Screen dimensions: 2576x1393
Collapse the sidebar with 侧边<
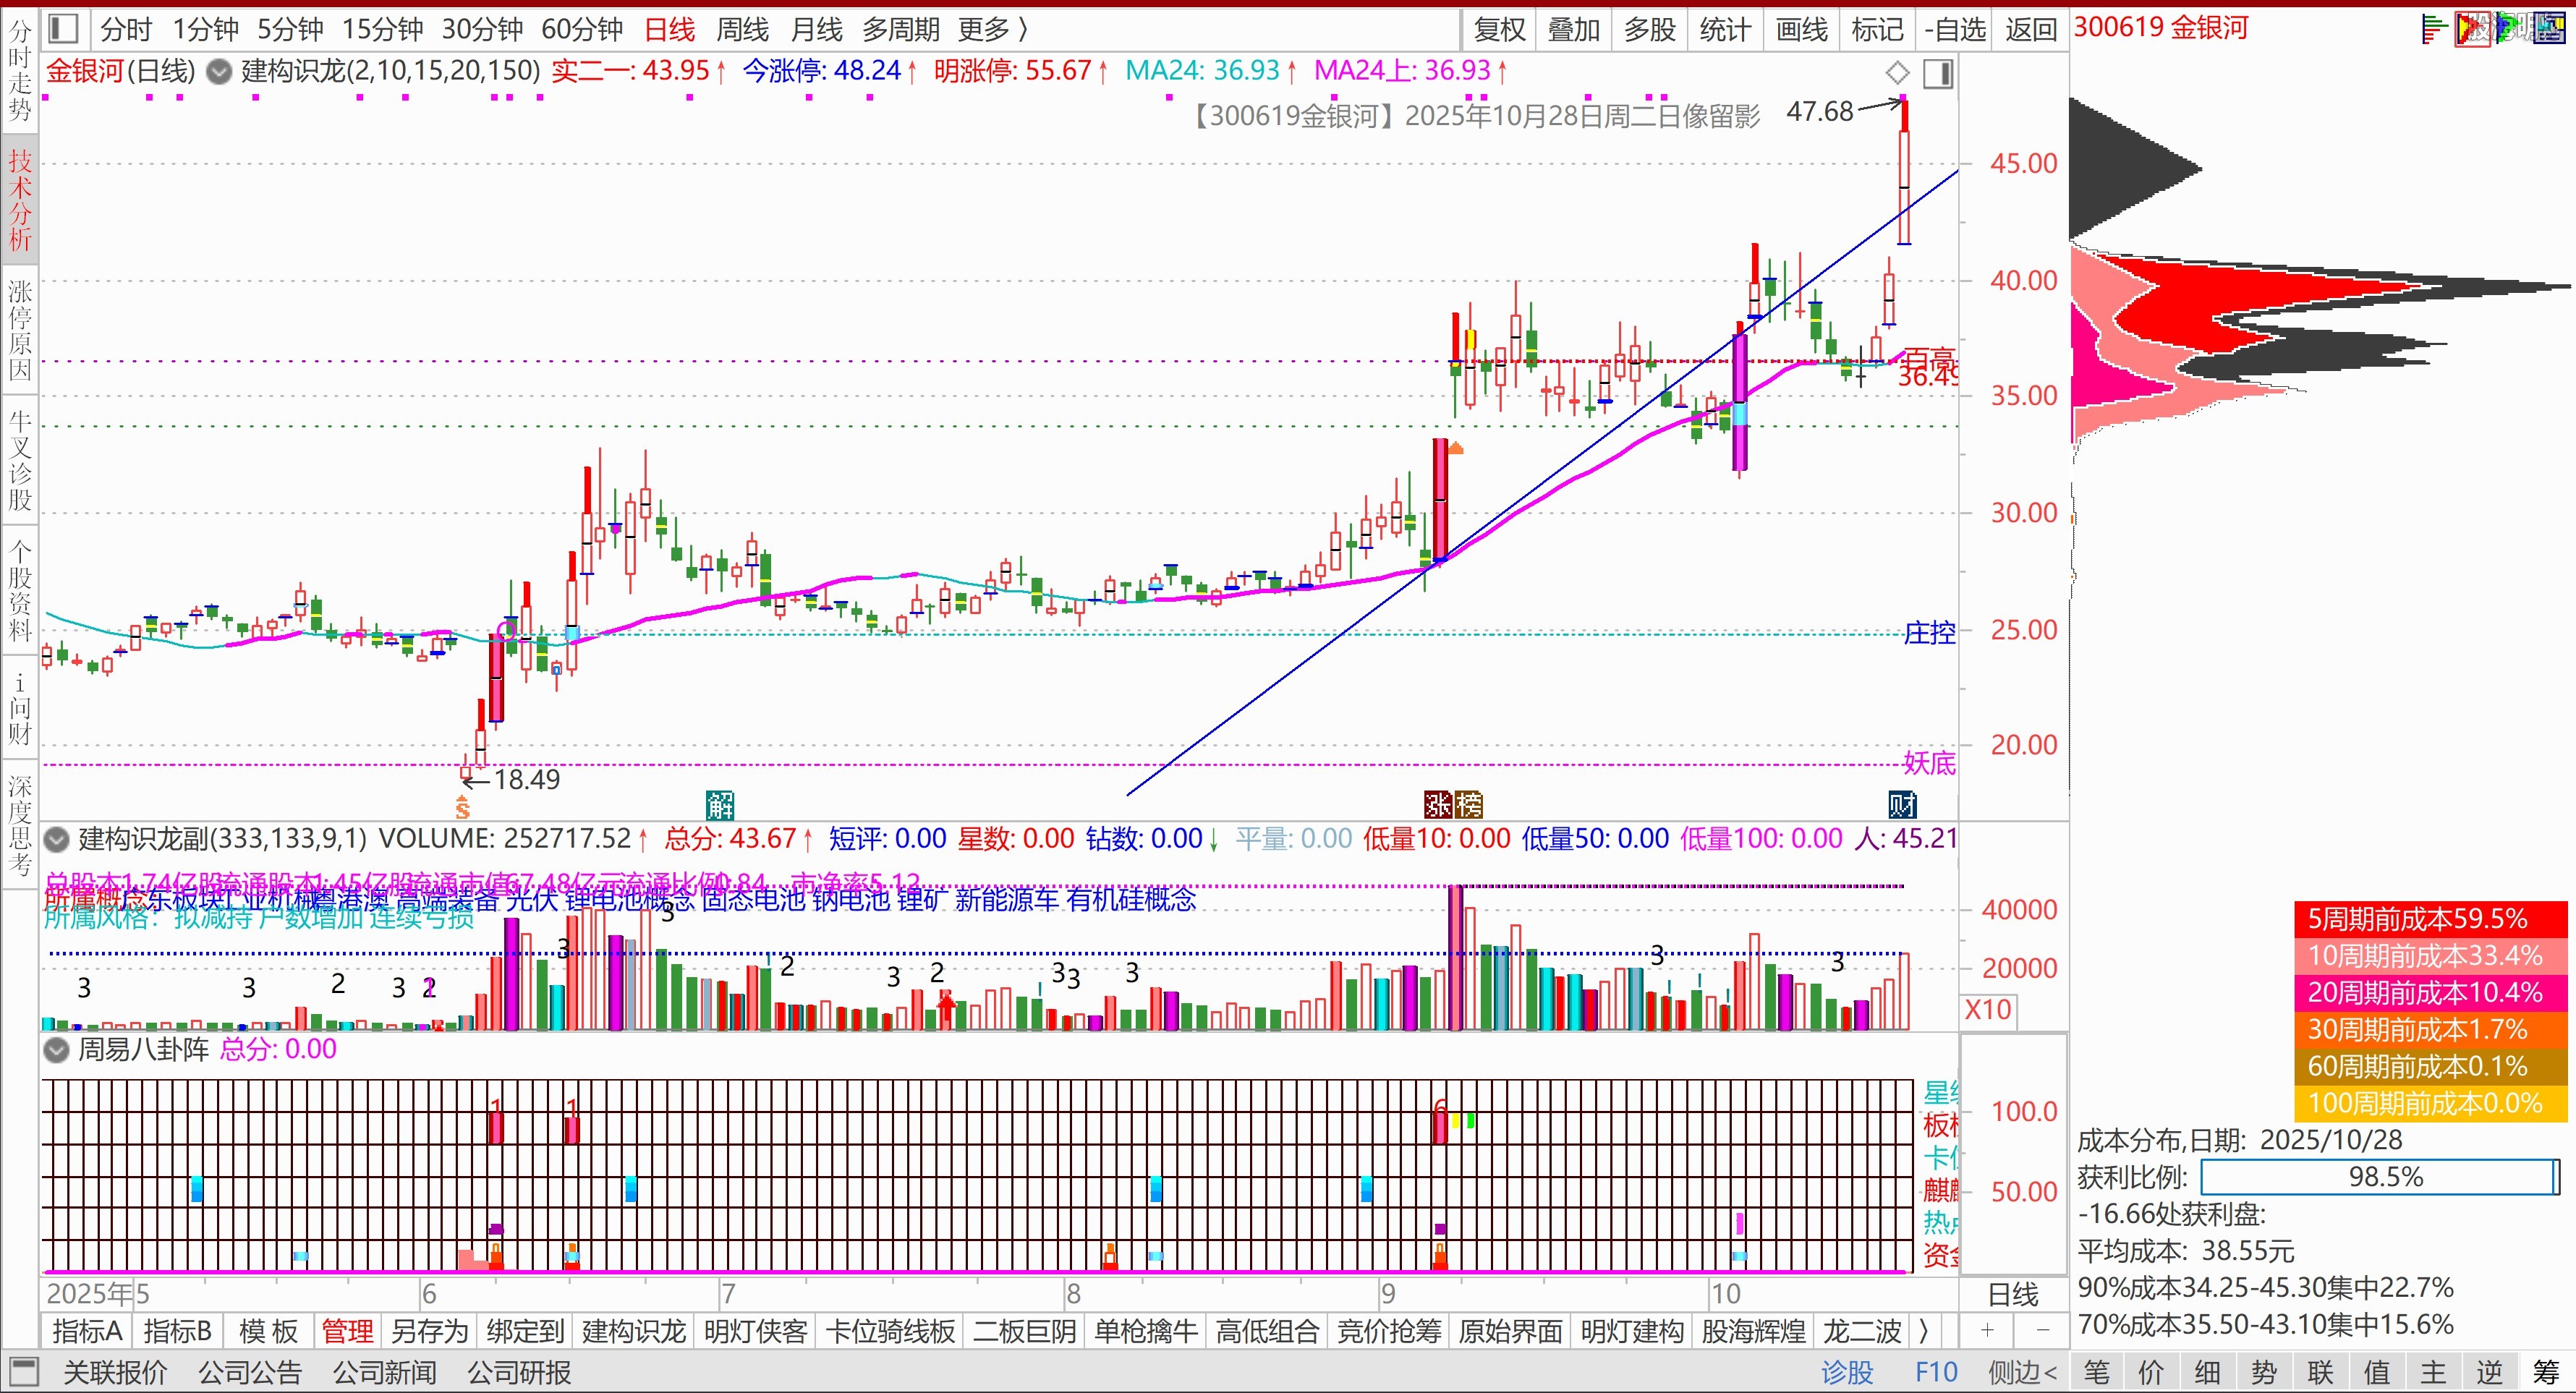[x=2022, y=1372]
